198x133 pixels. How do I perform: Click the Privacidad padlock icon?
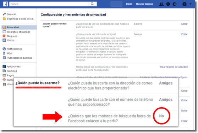4,27
